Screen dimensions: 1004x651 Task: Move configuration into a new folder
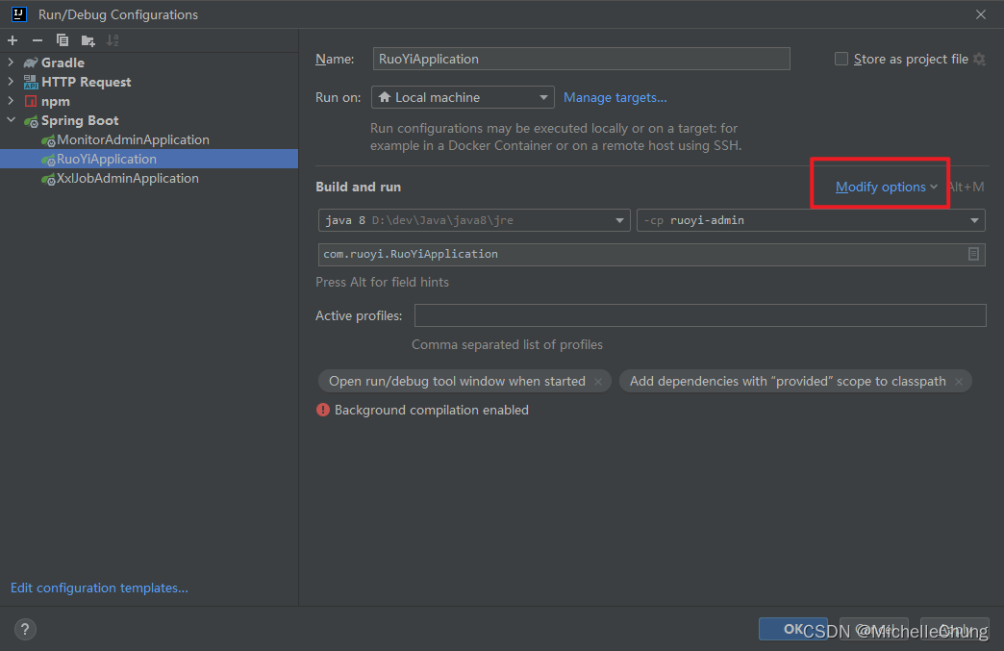[88, 41]
